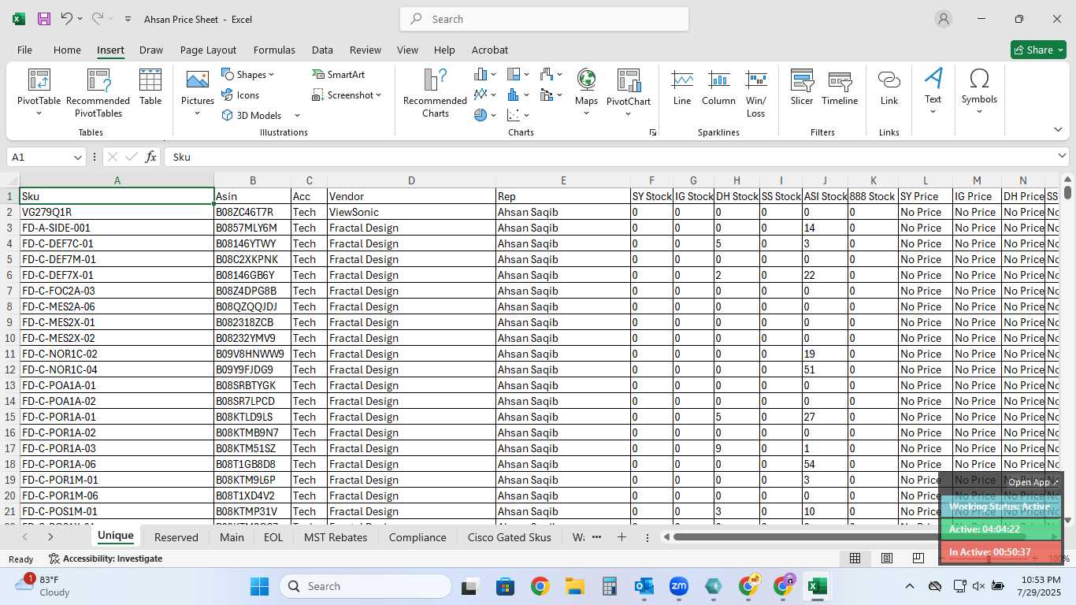Open the Data ribbon tab

coord(322,50)
